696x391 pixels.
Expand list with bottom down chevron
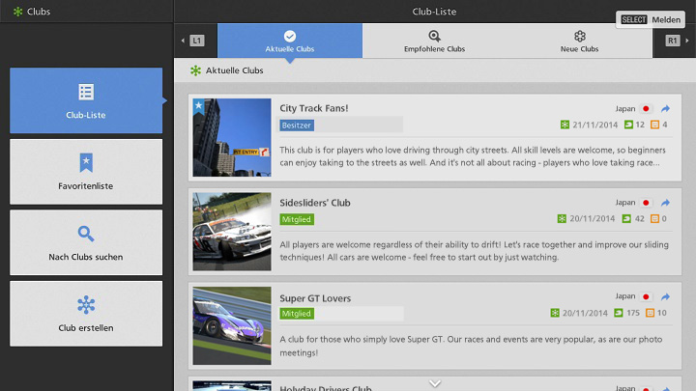pos(434,383)
